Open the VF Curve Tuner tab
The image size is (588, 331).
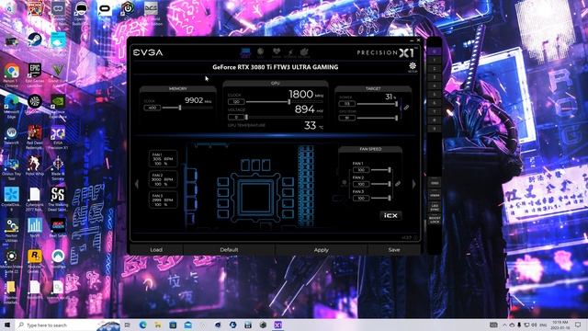[x=290, y=53]
